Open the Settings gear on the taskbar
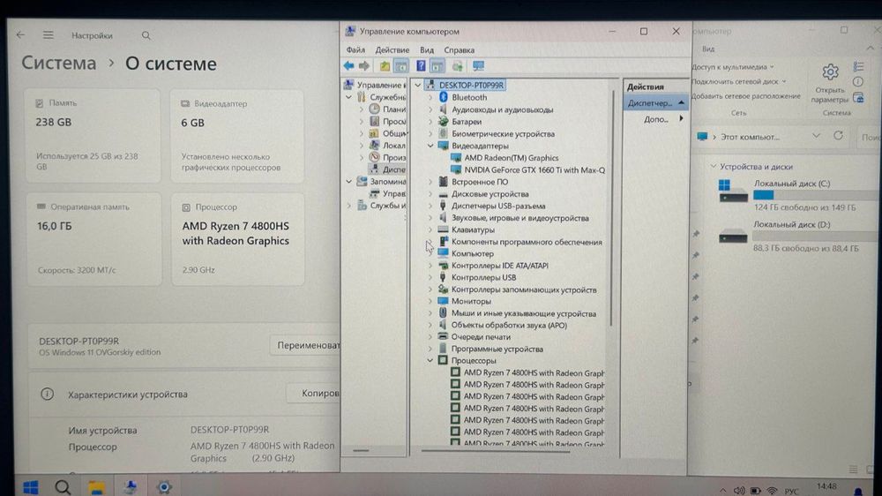The height and width of the screenshot is (496, 882). [164, 487]
